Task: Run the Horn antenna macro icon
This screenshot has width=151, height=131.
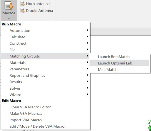Action: point(23,4)
